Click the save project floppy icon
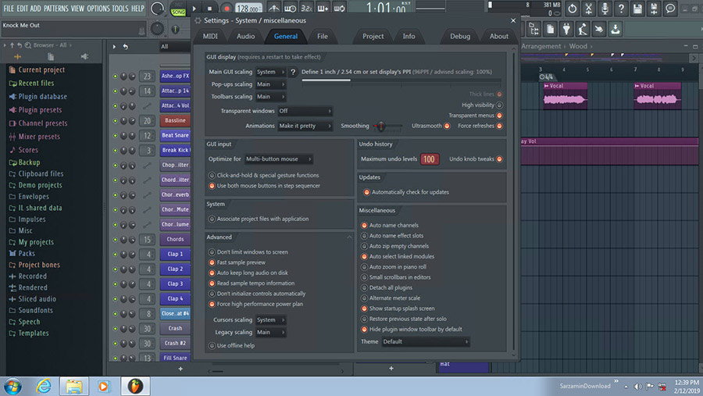The image size is (703, 396). [x=637, y=8]
